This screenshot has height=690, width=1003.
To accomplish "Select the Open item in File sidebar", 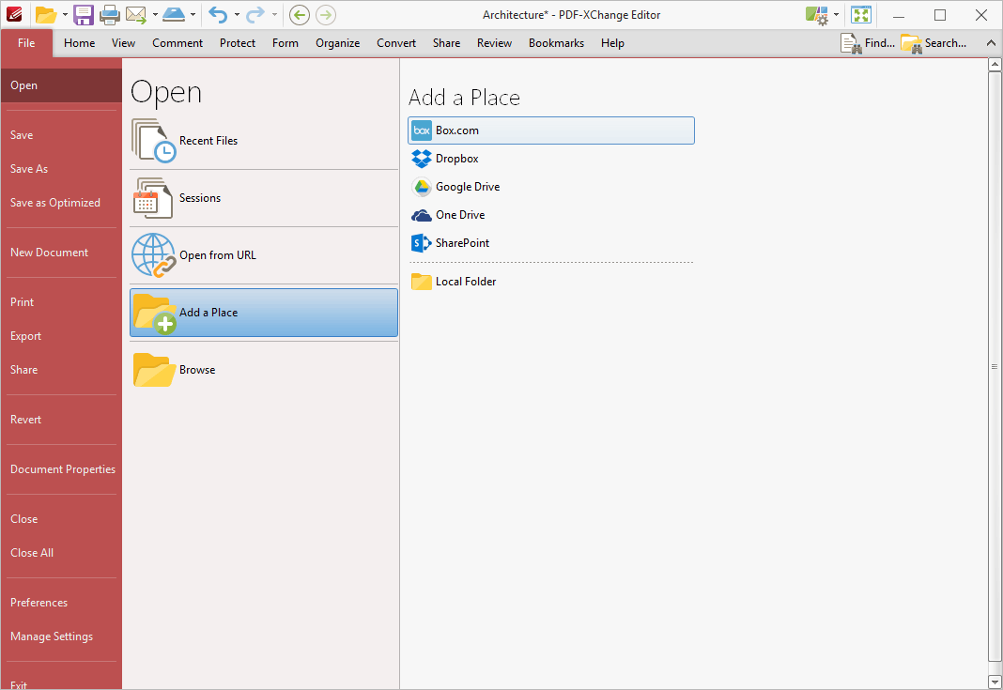I will [61, 85].
